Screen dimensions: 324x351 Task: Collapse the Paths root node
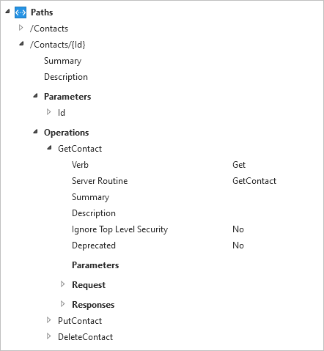(8, 11)
